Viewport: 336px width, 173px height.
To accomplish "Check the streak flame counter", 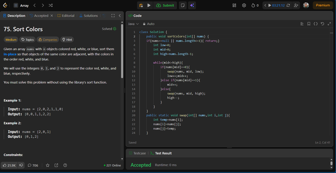I will click(255, 5).
